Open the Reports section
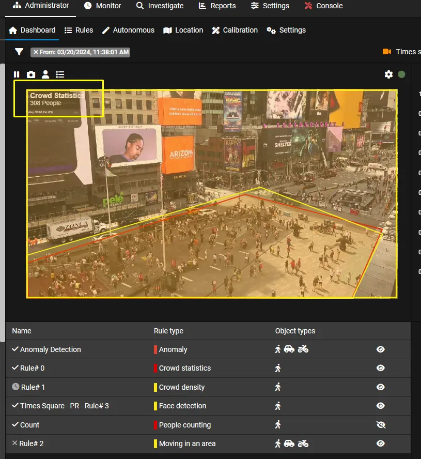This screenshot has width=421, height=459. tap(217, 6)
